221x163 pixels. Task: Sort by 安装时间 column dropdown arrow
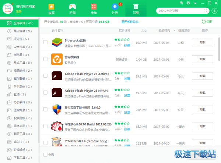[x=175, y=30]
